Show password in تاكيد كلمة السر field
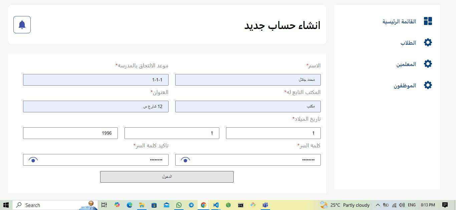 (33, 160)
